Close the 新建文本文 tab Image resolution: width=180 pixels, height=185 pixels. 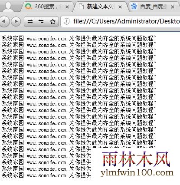coord(120,7)
